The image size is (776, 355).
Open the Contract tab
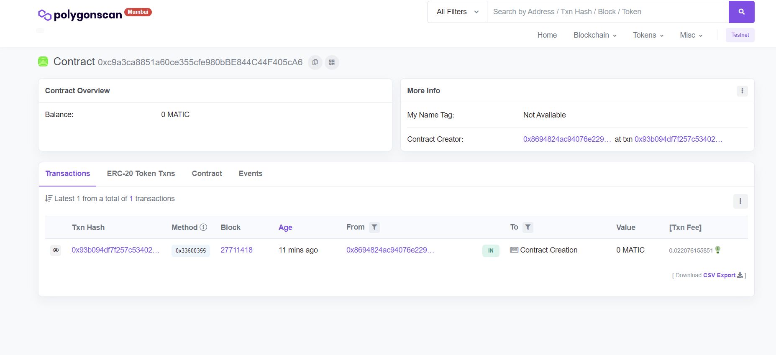pyautogui.click(x=207, y=174)
